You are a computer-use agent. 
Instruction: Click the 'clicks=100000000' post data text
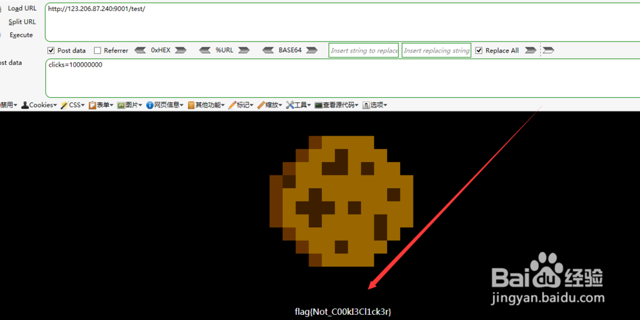75,65
